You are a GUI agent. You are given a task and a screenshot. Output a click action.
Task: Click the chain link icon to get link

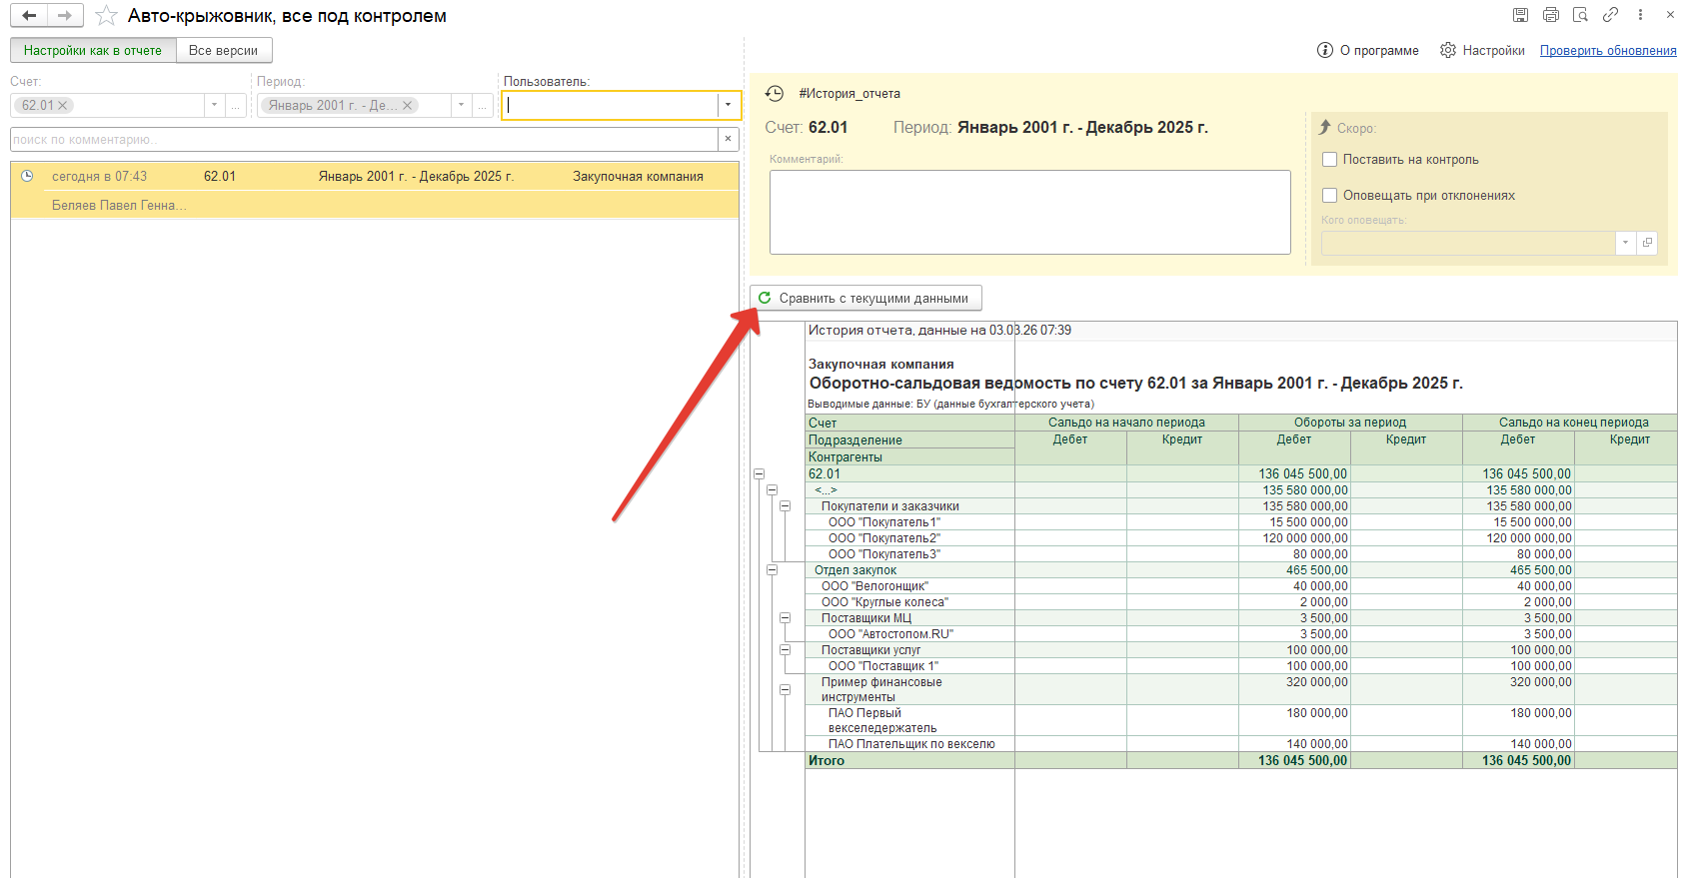pos(1610,15)
